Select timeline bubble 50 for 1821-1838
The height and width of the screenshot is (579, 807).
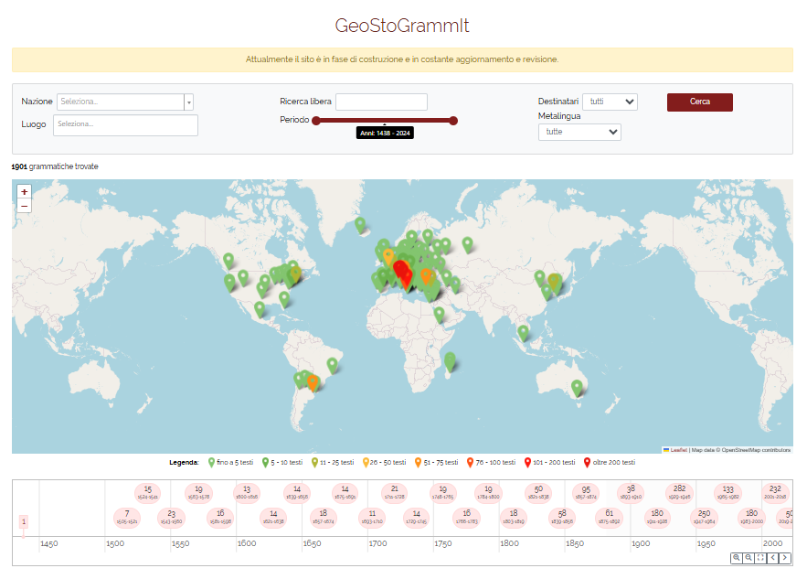click(538, 493)
